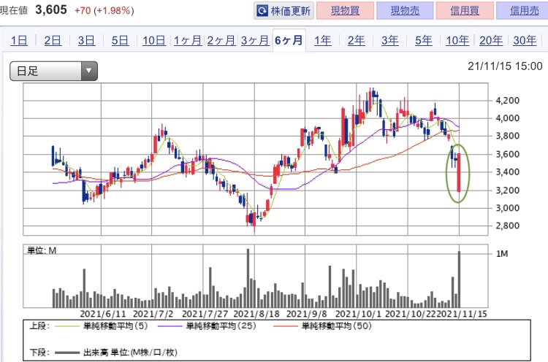Click the 2021/8/18 date axis label
Screen dimensions: 548x362
tap(256, 314)
